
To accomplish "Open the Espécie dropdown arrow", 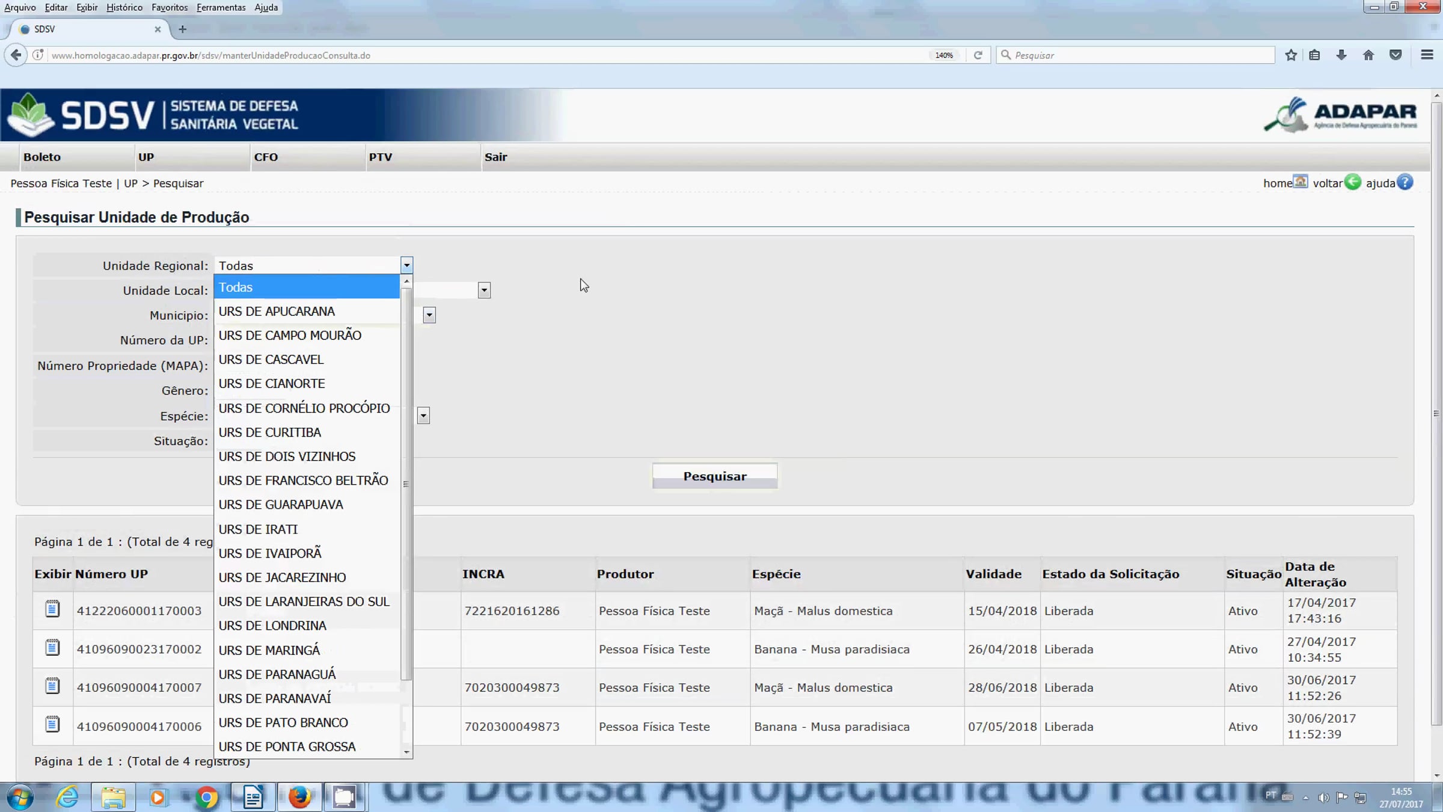I will [x=423, y=416].
